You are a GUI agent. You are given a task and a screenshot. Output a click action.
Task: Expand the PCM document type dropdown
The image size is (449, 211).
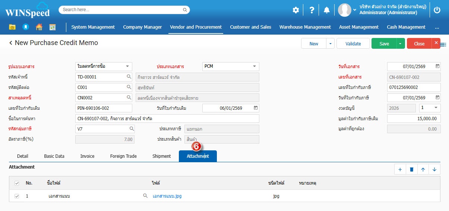tap(254, 67)
